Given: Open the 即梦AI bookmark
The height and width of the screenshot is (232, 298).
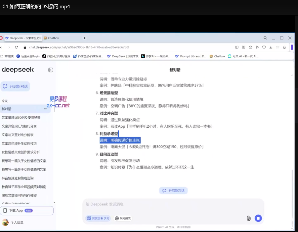Looking at the screenshot, I should coord(156,56).
